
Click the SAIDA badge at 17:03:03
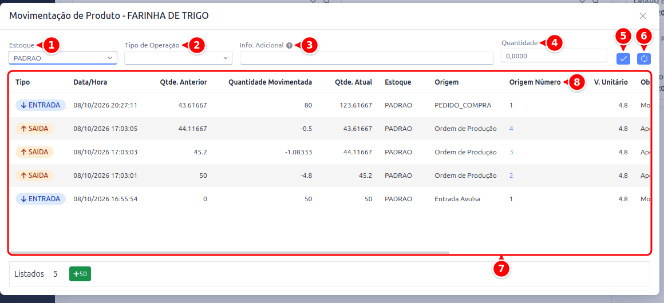(x=35, y=151)
